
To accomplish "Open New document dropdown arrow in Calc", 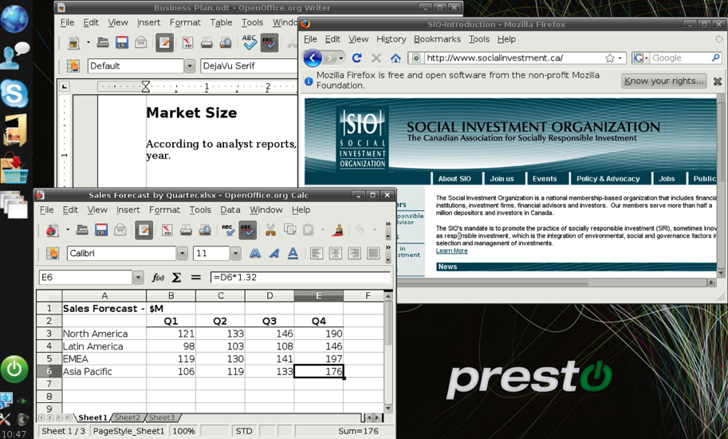I will pos(68,230).
